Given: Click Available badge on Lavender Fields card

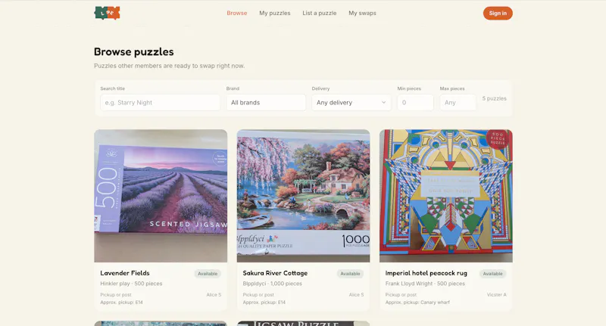Looking at the screenshot, I should point(208,274).
